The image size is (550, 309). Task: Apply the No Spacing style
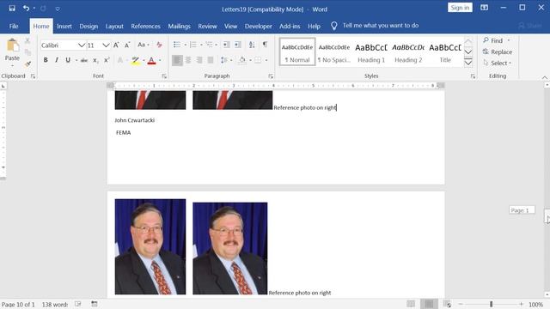point(334,51)
